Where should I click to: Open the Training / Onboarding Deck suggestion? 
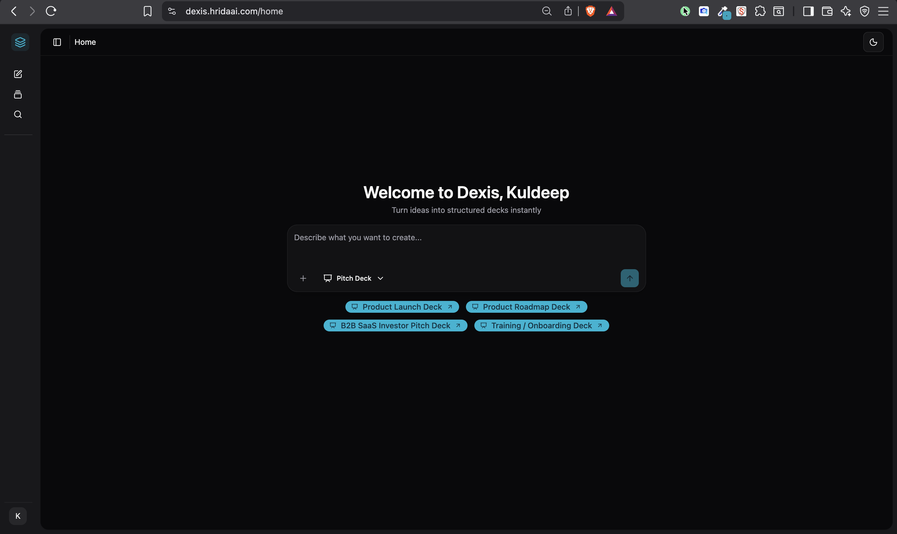(x=541, y=325)
